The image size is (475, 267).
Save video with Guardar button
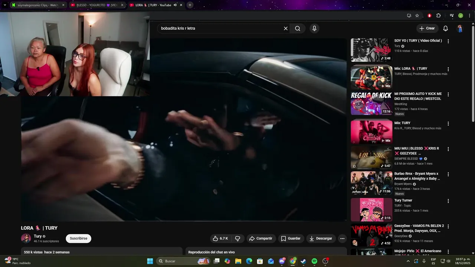(x=291, y=238)
